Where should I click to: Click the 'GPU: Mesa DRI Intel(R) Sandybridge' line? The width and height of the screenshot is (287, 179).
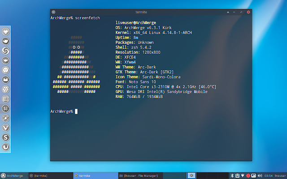(x=161, y=92)
